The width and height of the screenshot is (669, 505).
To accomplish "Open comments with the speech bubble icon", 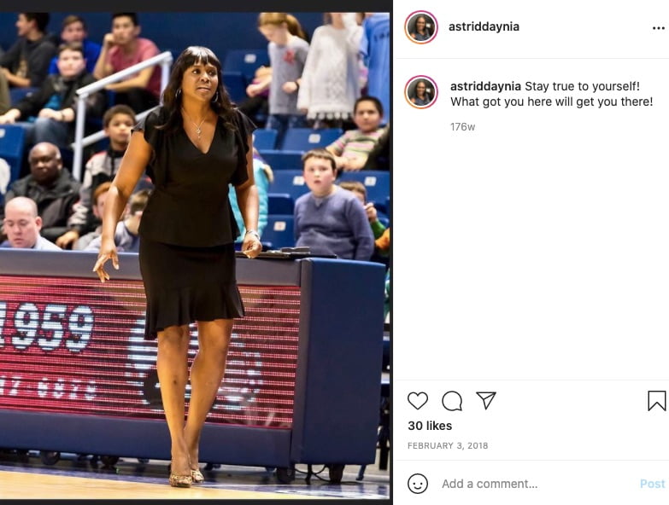I will point(452,401).
